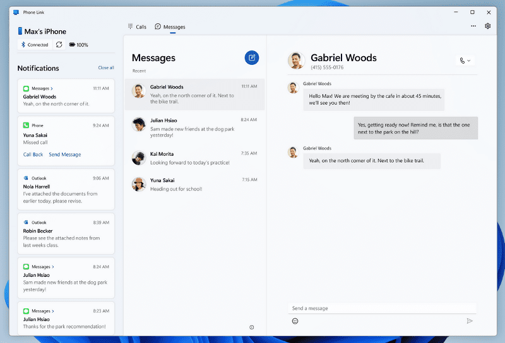The height and width of the screenshot is (343, 505).
Task: Click Gabriel Woods avatar beside the last chat message
Action: (x=293, y=152)
